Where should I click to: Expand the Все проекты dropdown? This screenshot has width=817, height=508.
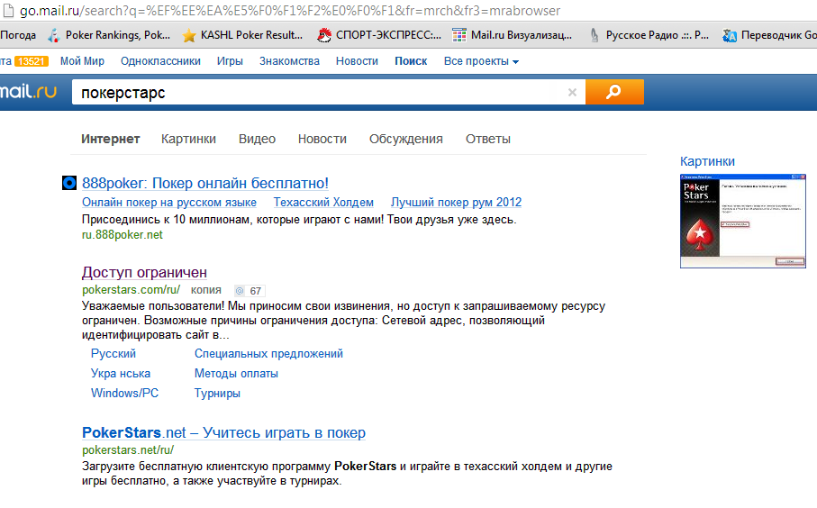(481, 61)
